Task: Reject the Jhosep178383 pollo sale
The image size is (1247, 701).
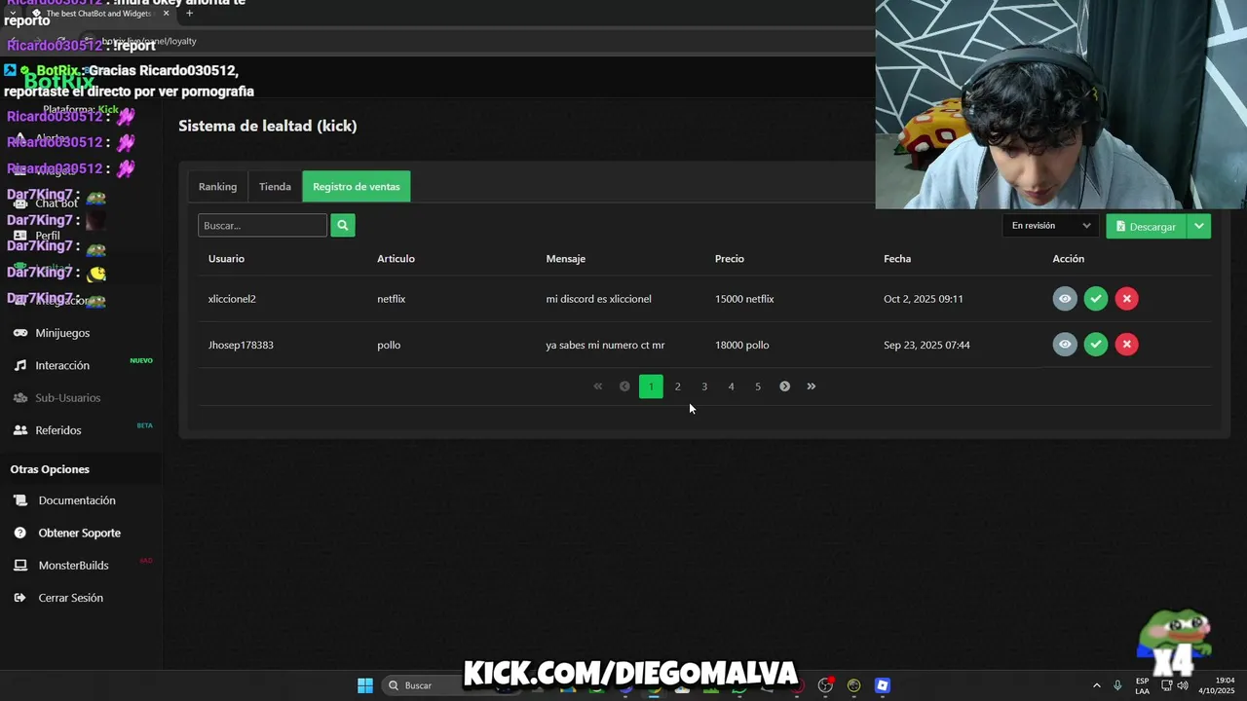Action: tap(1126, 344)
